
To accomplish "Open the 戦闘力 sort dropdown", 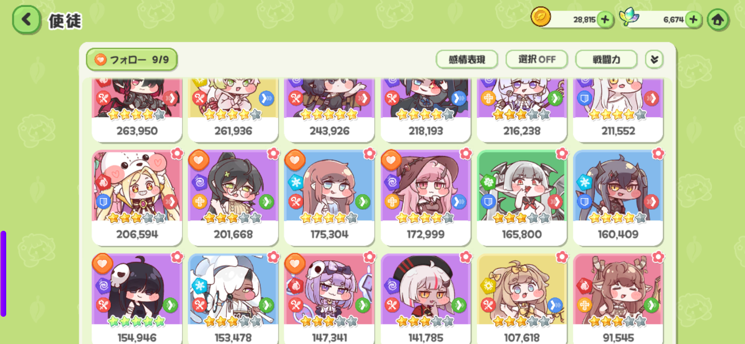I will point(606,60).
